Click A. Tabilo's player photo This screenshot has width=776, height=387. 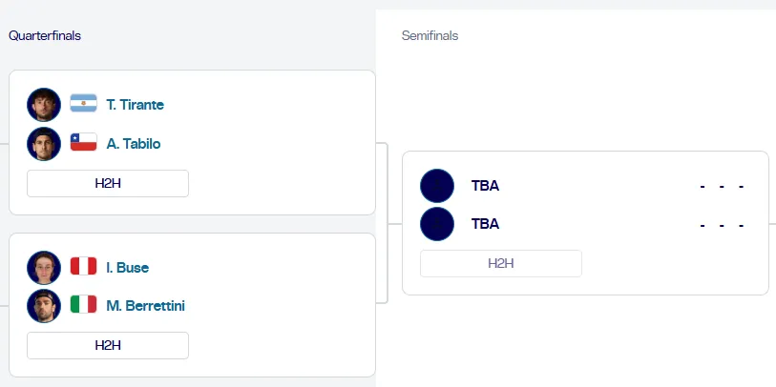tap(44, 144)
